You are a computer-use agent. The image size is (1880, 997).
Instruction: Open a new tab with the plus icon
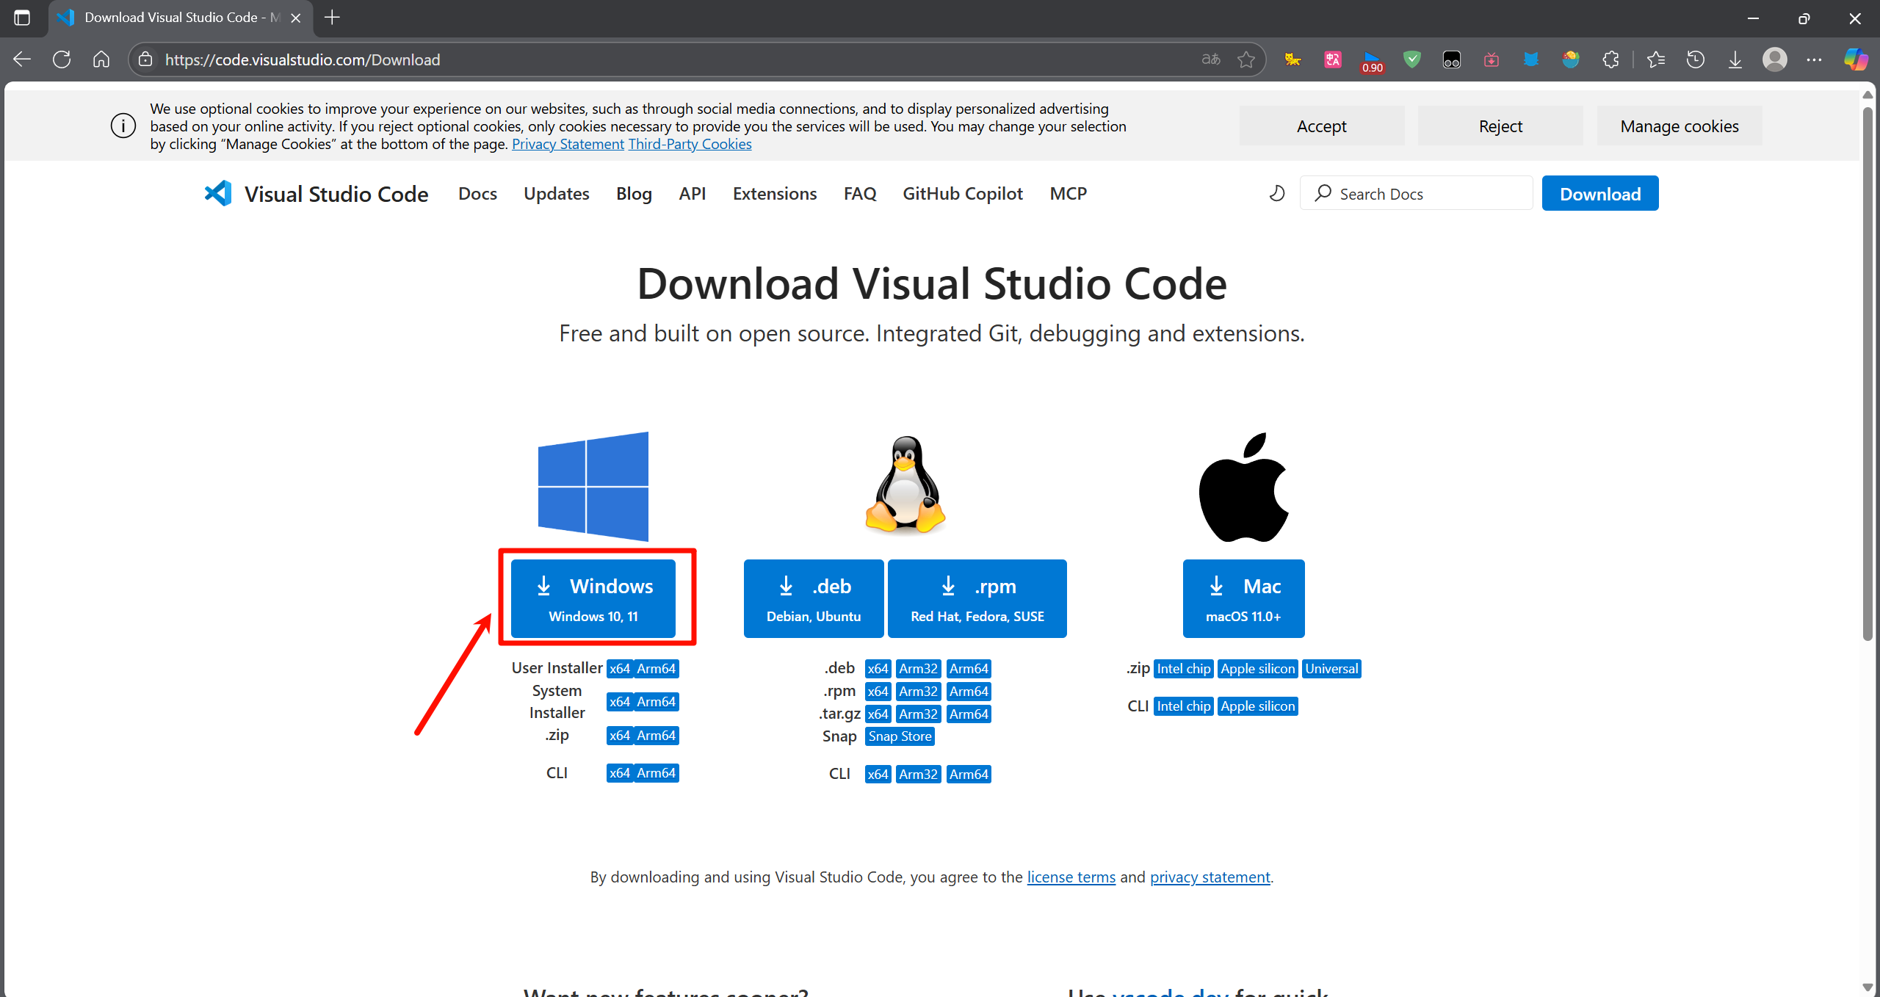pos(332,18)
